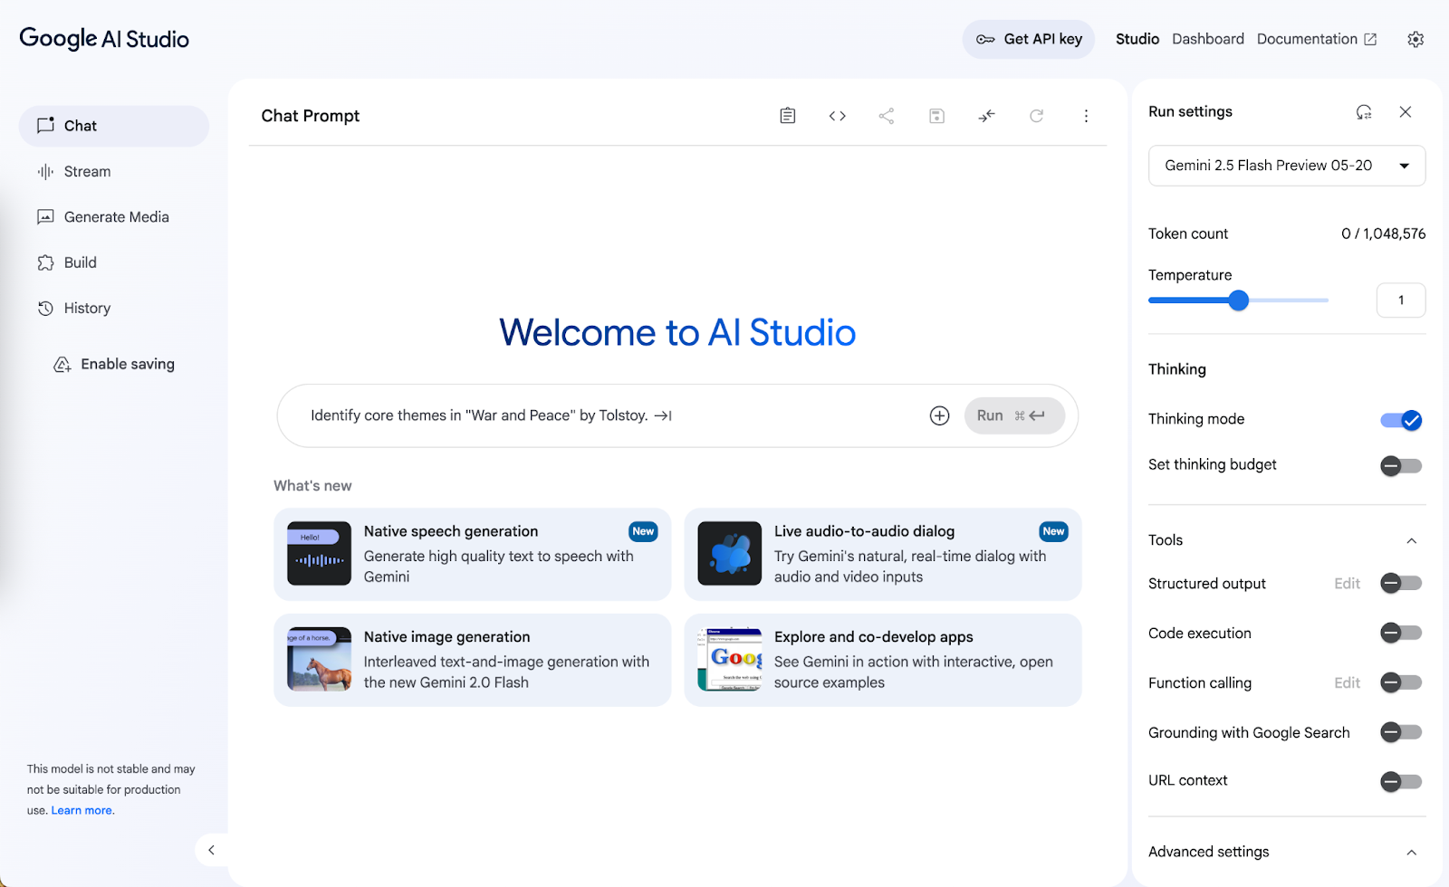This screenshot has height=887, width=1449.
Task: Click the Stream waveform icon
Action: (45, 172)
